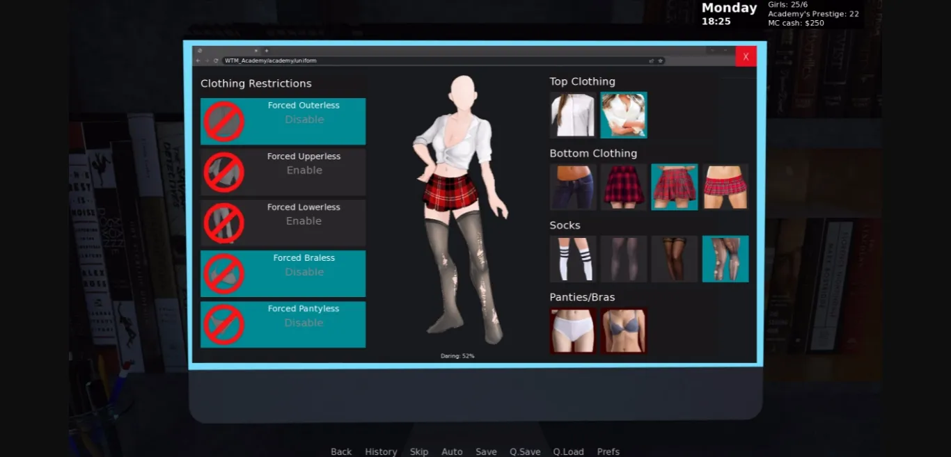Click the prohibition icon next to Forced Outerless

[223, 121]
